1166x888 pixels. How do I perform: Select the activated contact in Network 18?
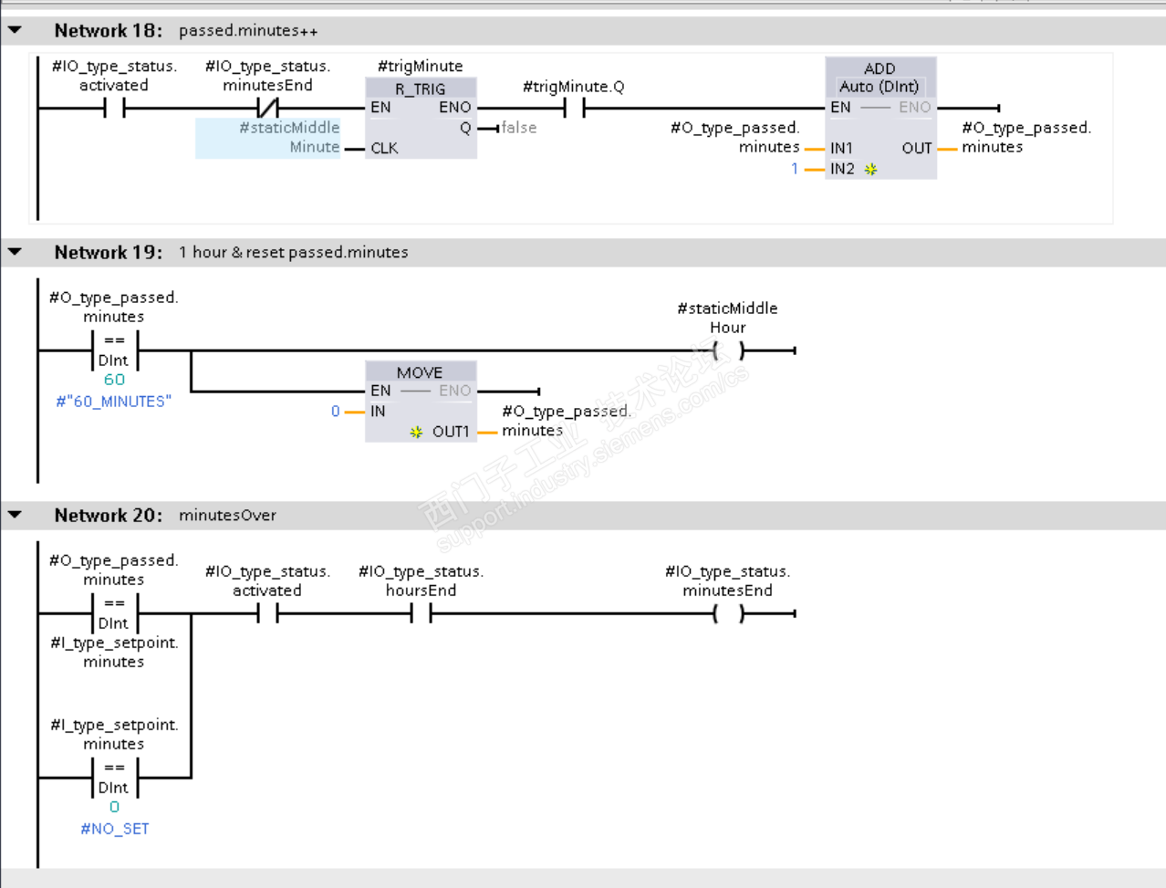114,109
